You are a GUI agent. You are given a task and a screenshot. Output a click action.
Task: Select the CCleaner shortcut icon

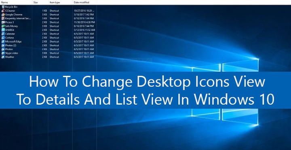(3, 11)
